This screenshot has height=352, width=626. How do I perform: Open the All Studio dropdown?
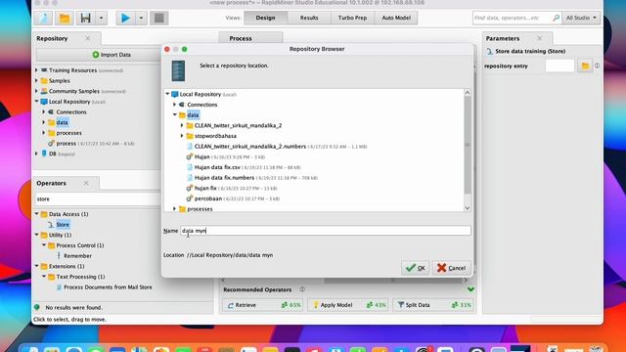[x=581, y=18]
